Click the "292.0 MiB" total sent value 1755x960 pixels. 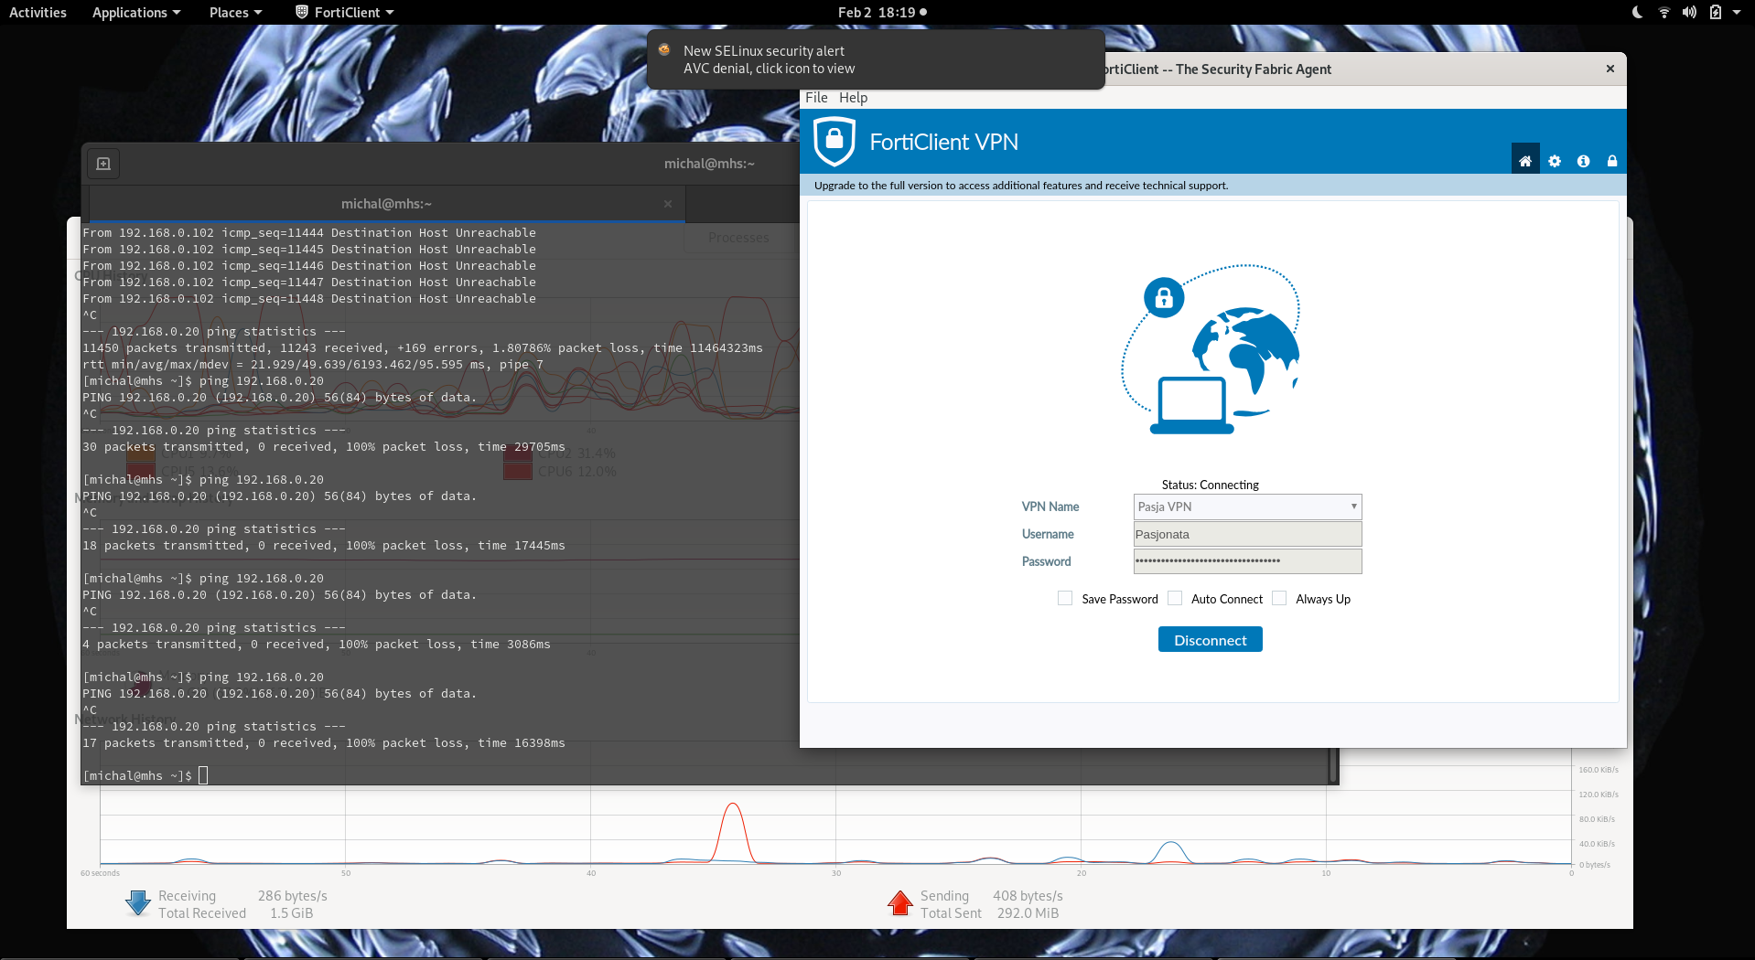point(1028,912)
